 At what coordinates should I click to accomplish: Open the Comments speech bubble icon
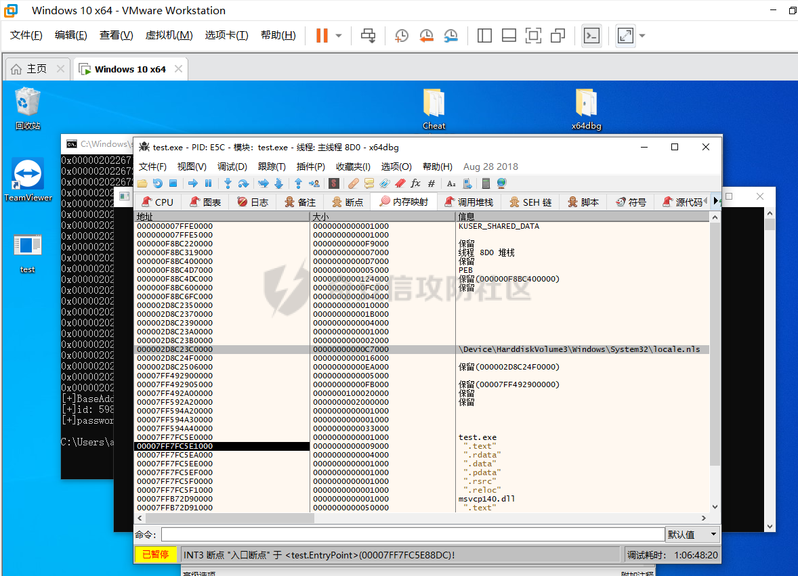click(369, 183)
